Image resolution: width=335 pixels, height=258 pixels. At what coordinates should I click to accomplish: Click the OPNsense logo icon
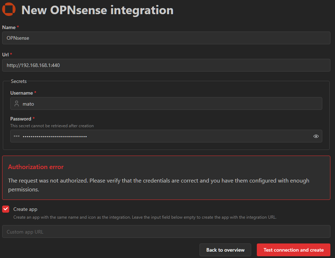pyautogui.click(x=9, y=9)
